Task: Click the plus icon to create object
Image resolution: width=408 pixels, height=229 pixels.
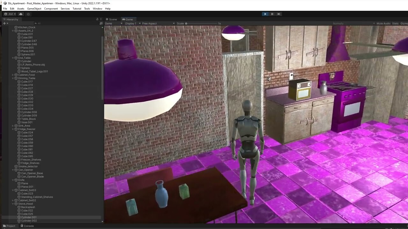Action: tap(4, 23)
